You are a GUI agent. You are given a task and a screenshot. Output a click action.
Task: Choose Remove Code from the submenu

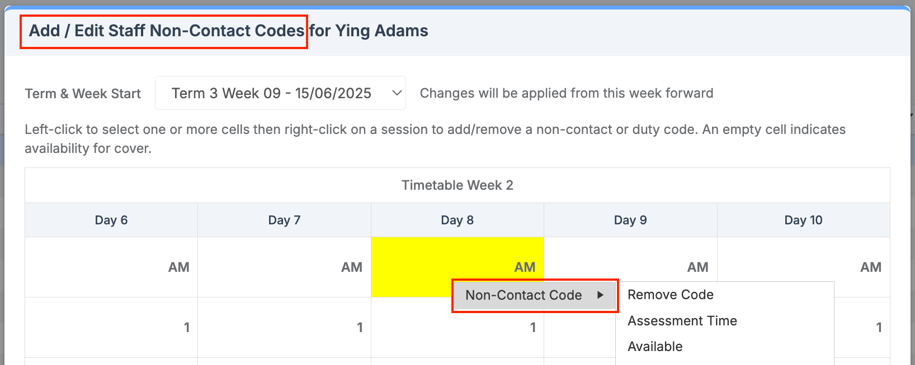point(670,295)
